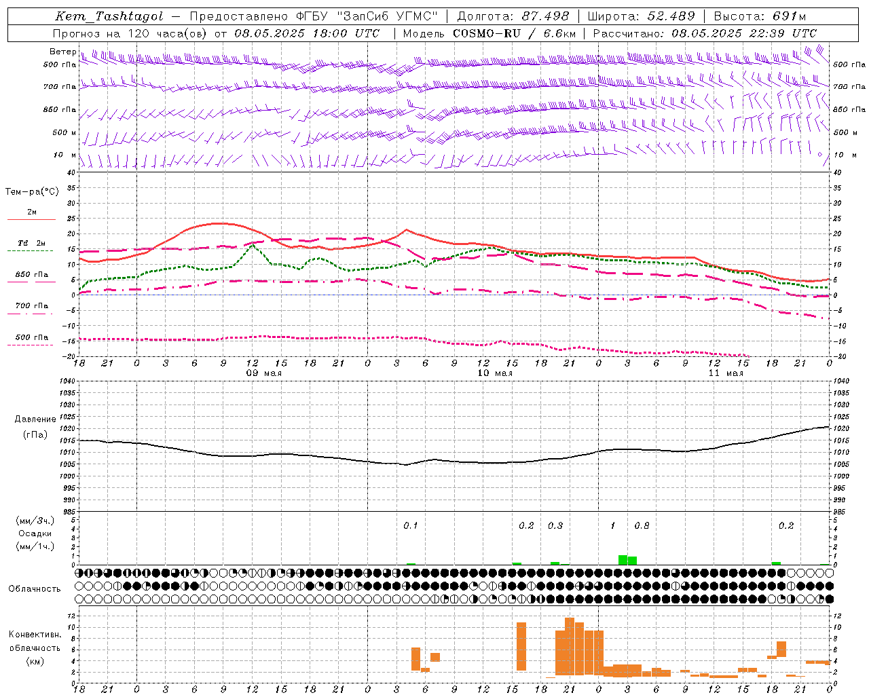Click the 'Конвективн.' convective cloud label
869x695 pixels.
(x=35, y=635)
